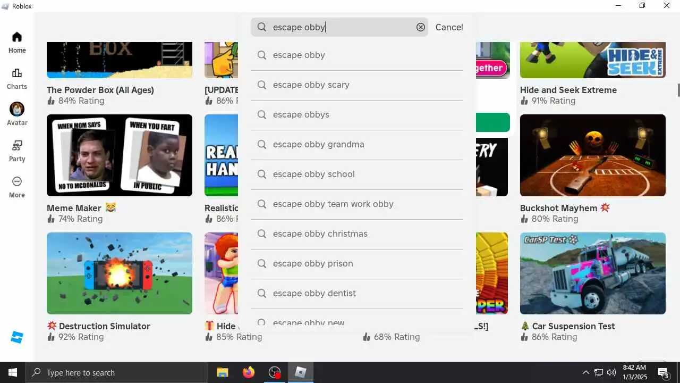Open the Windows Start menu
The width and height of the screenshot is (680, 383).
click(x=13, y=372)
